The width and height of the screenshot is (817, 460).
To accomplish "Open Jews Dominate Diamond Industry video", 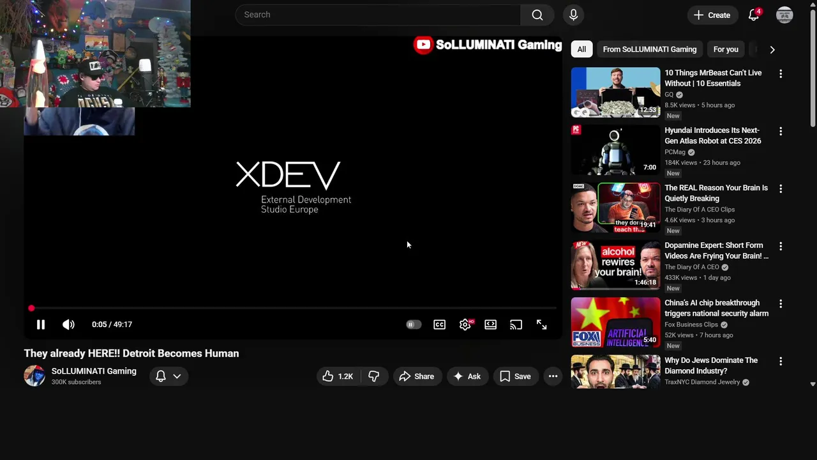I will click(711, 365).
